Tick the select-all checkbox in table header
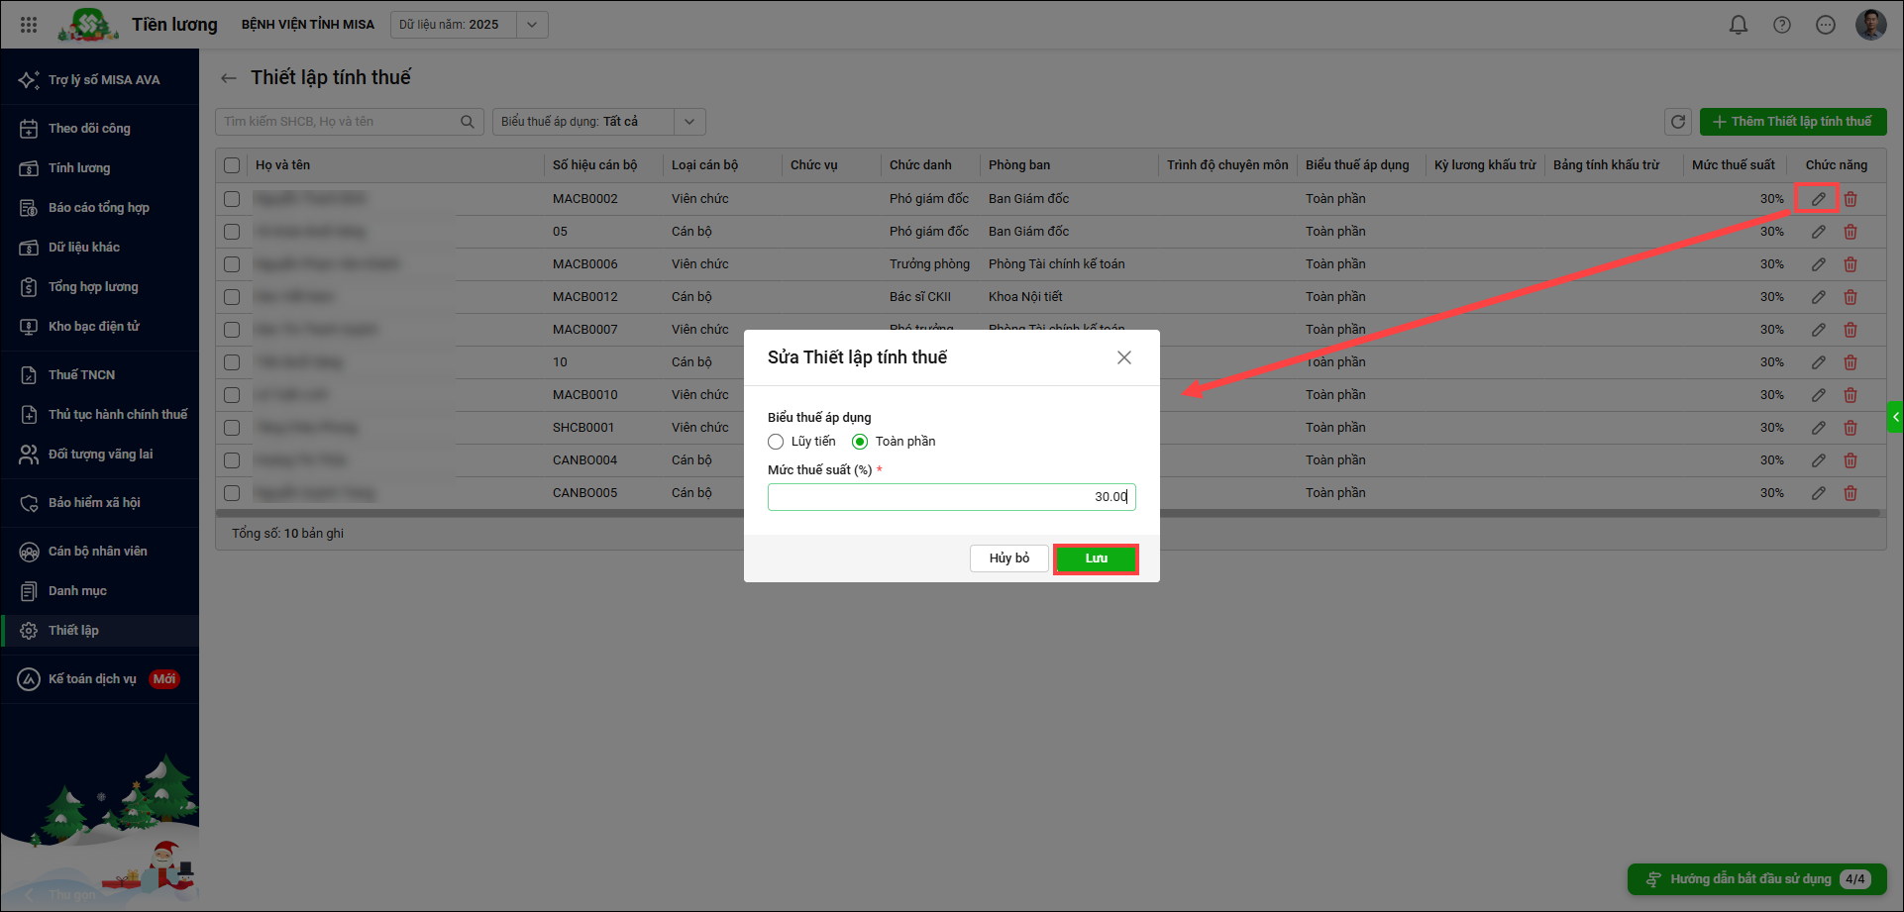The height and width of the screenshot is (912, 1904). [232, 165]
